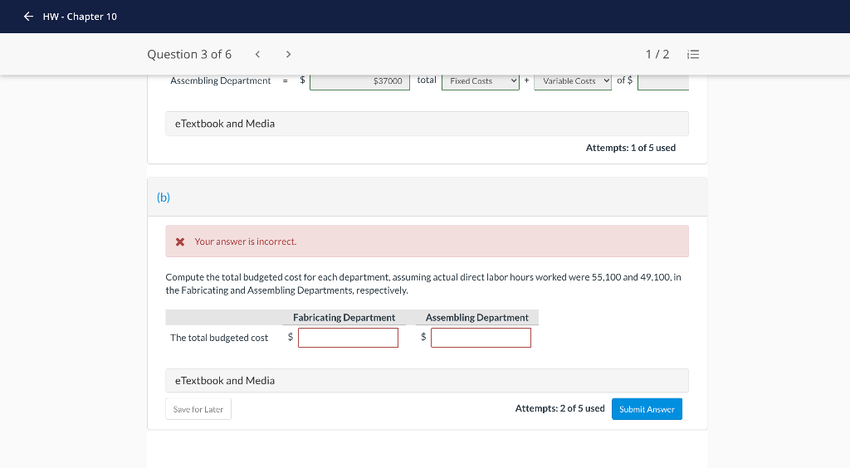
Task: Submit the answer for part (b)
Action: tap(647, 409)
